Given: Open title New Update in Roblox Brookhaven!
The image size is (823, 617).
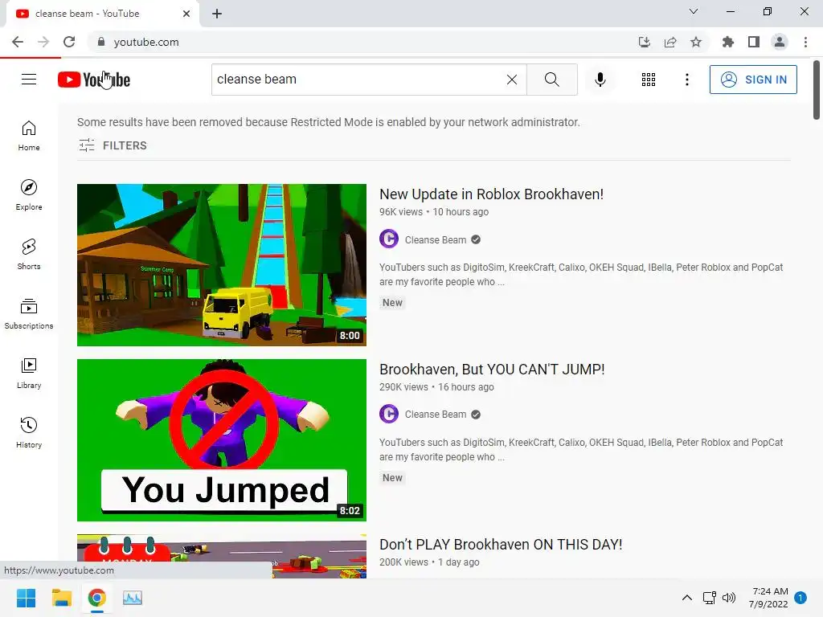Looking at the screenshot, I should click(x=491, y=194).
